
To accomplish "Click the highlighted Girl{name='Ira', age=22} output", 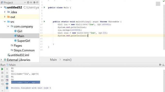I will click(26, 82).
